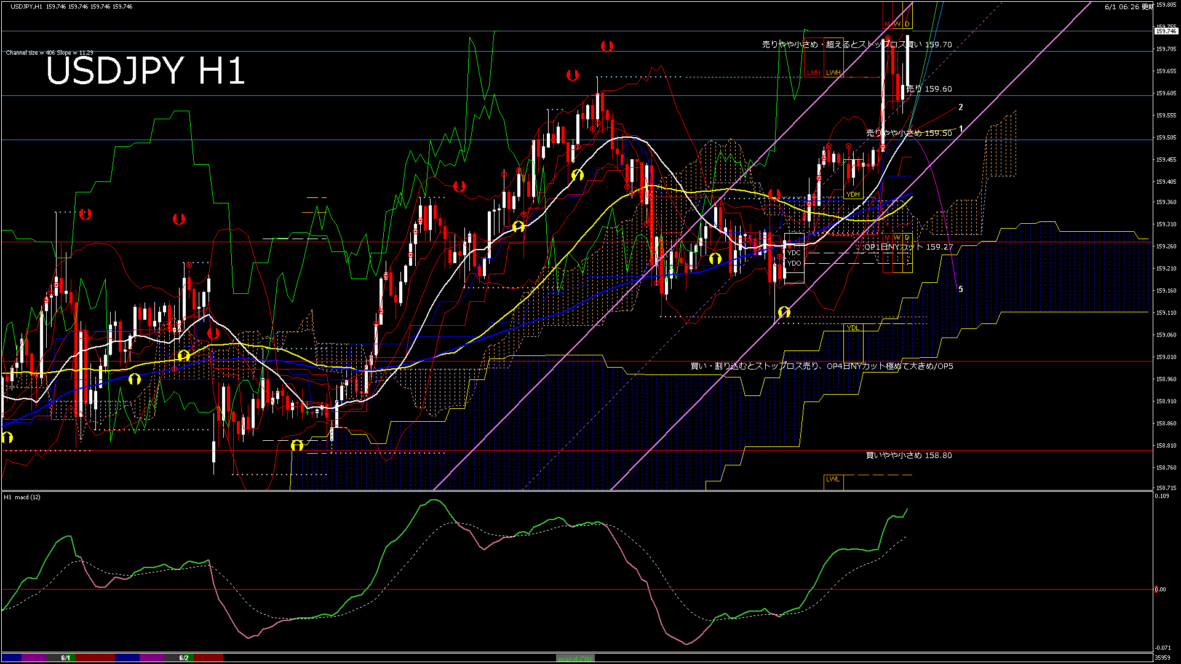This screenshot has height=664, width=1181.
Task: Click the 159.705 price axis value
Action: (1166, 49)
